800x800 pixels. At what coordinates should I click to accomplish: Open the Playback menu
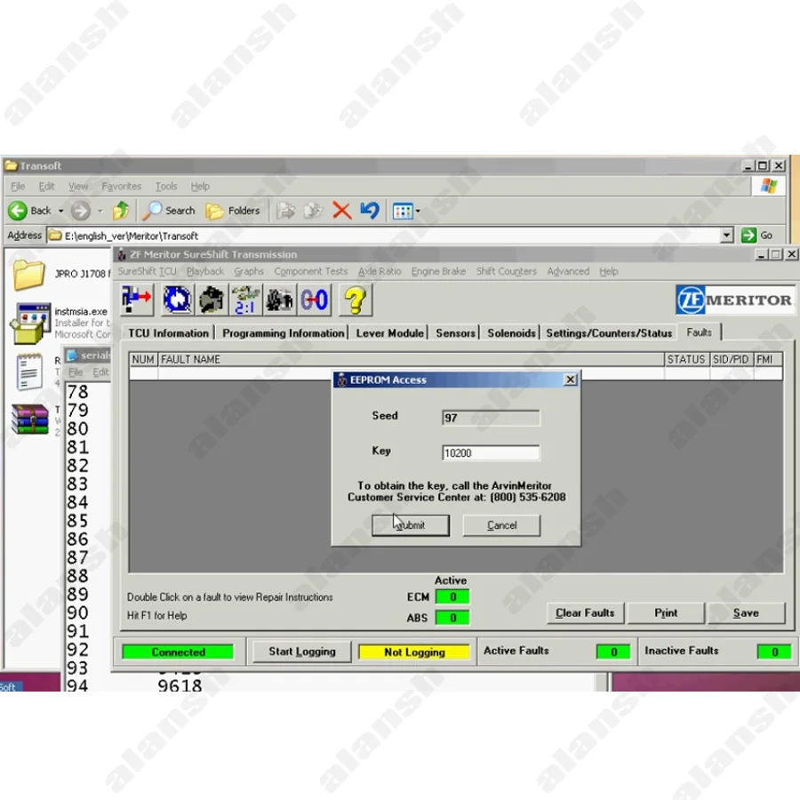[x=205, y=271]
